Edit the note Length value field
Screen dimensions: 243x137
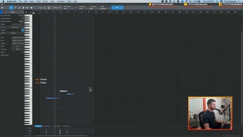[x=18, y=43]
